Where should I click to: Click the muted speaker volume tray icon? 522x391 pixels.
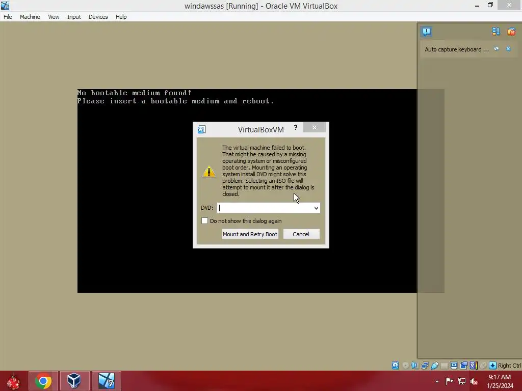pos(474,381)
